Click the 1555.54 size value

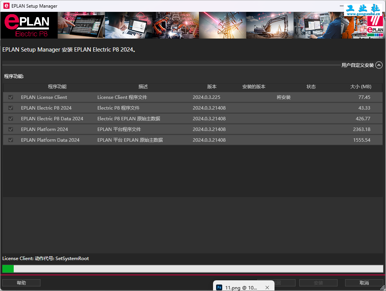tap(362, 140)
